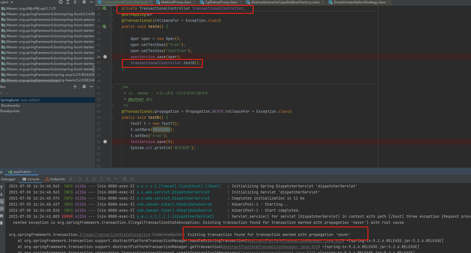Click the Project panel horizontal scrollbar
This screenshot has height=253, width=471.
pyautogui.click(x=30, y=82)
